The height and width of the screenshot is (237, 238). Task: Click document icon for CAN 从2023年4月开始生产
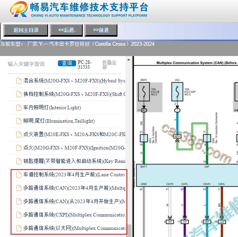tap(19, 201)
